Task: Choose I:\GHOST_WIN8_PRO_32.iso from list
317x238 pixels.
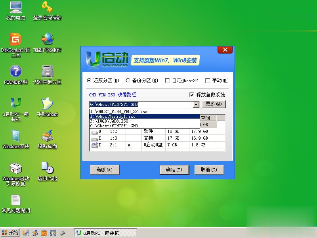Action: (x=145, y=111)
